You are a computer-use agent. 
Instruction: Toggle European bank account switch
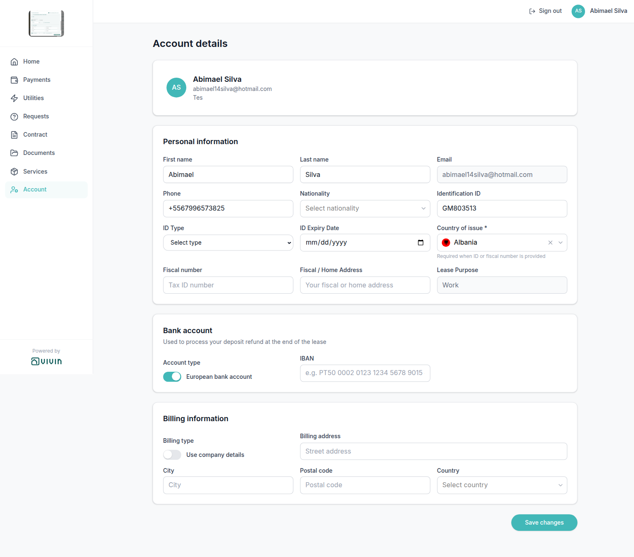tap(172, 377)
